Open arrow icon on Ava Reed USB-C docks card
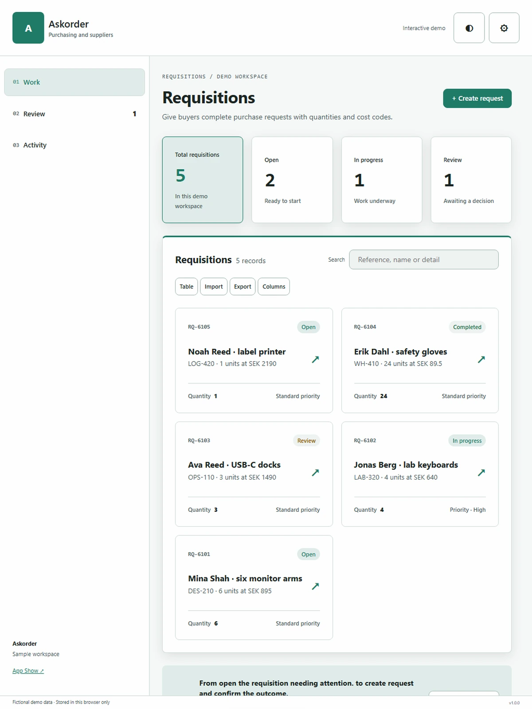The image size is (532, 709). (315, 473)
